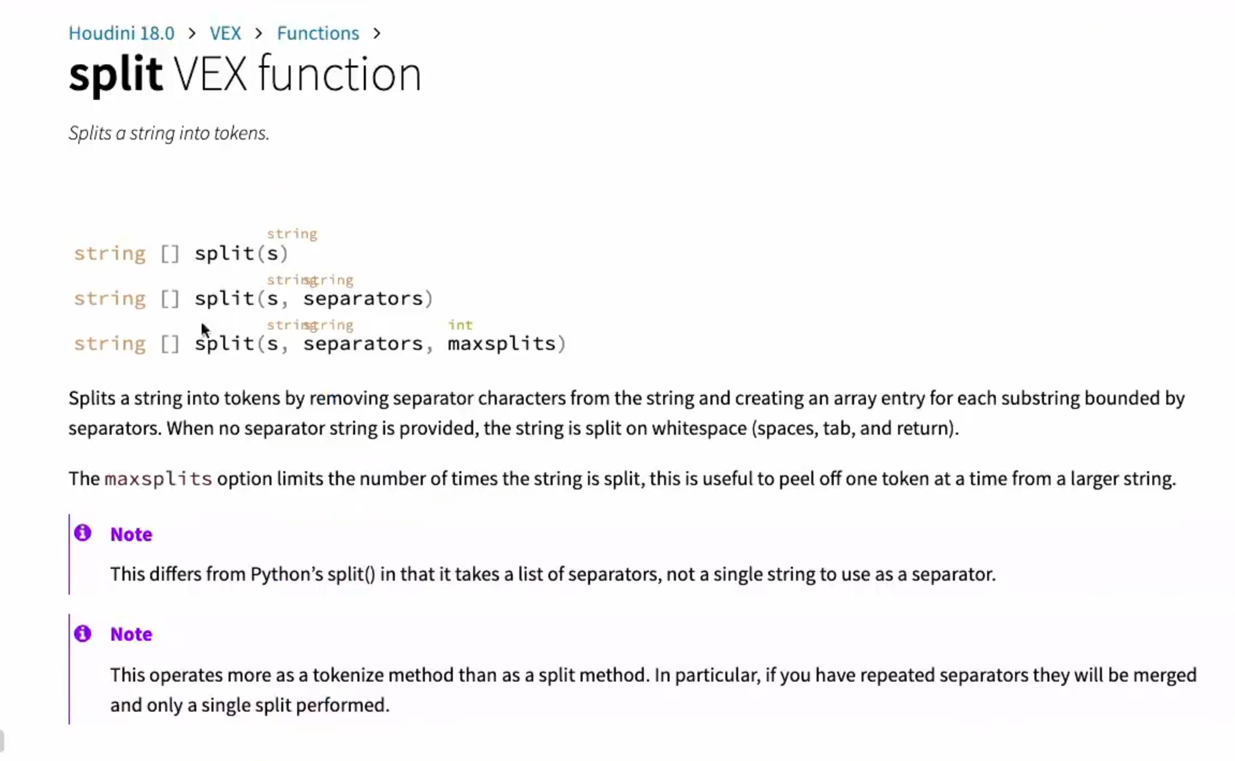Click the split(s, separators) signature line

(253, 298)
